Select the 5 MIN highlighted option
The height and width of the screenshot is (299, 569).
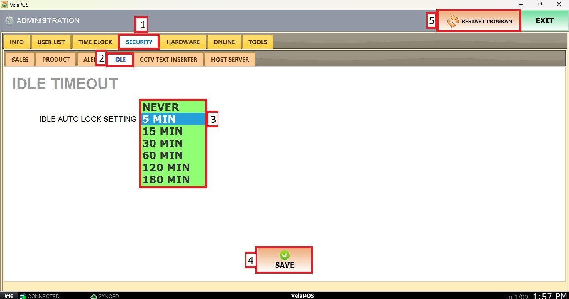pyautogui.click(x=173, y=119)
